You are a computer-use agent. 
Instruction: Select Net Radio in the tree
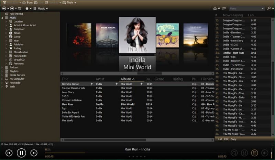pyautogui.click(x=15, y=83)
